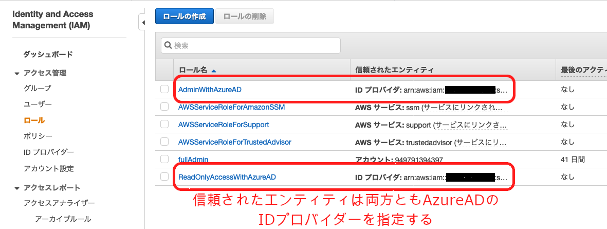Tick the AWSServiceRoleForSupport row checkbox
607x229 pixels.
point(164,125)
